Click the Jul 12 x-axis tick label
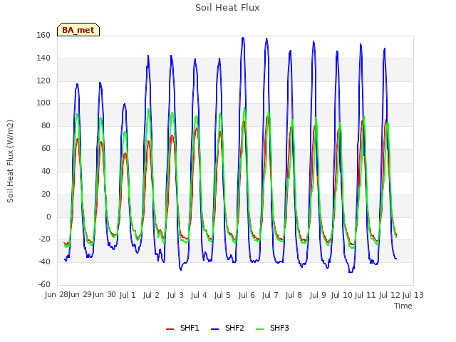 (x=390, y=295)
